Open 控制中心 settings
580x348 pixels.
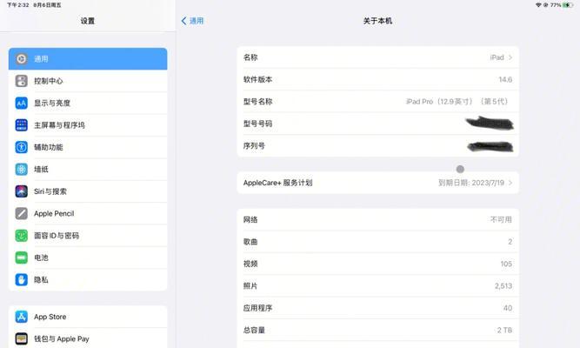pos(88,81)
